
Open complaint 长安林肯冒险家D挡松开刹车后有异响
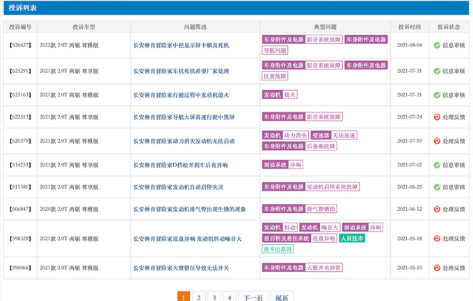tap(181, 165)
